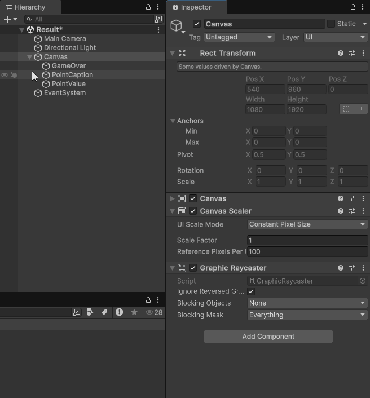The image size is (370, 398).
Task: Click the Script object picker icon
Action: coord(363,281)
